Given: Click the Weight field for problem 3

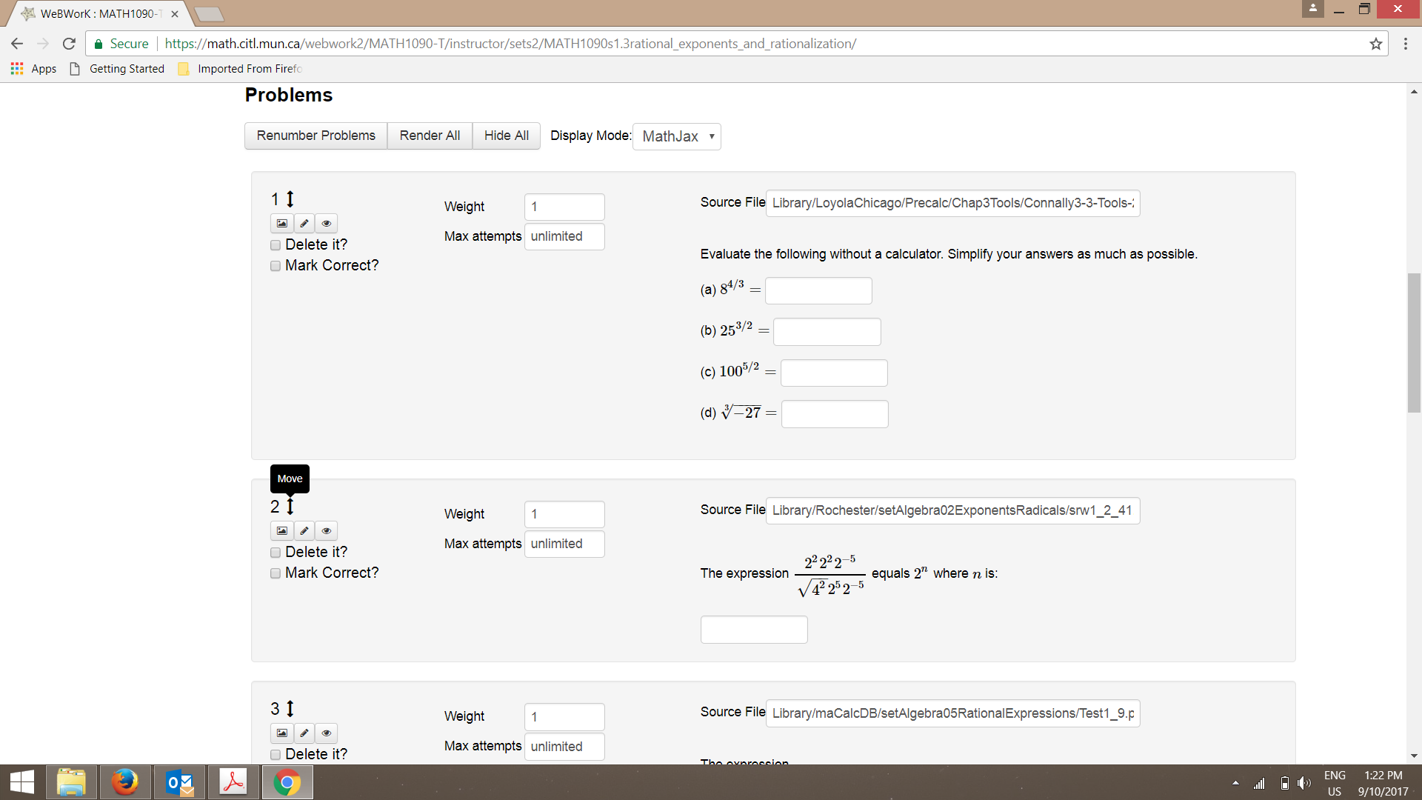Looking at the screenshot, I should [564, 717].
